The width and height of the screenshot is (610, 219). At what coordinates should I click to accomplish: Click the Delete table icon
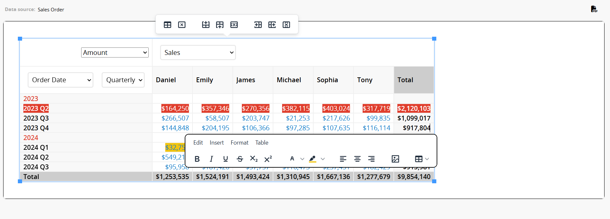182,25
